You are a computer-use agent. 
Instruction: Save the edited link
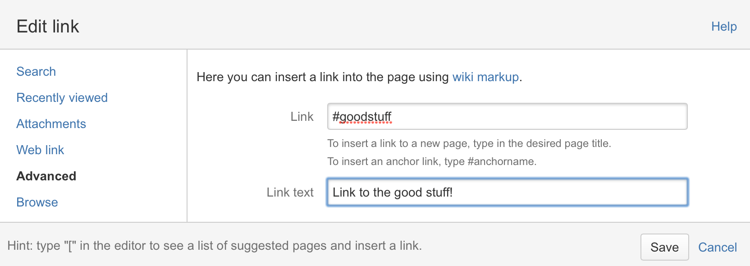click(x=664, y=247)
